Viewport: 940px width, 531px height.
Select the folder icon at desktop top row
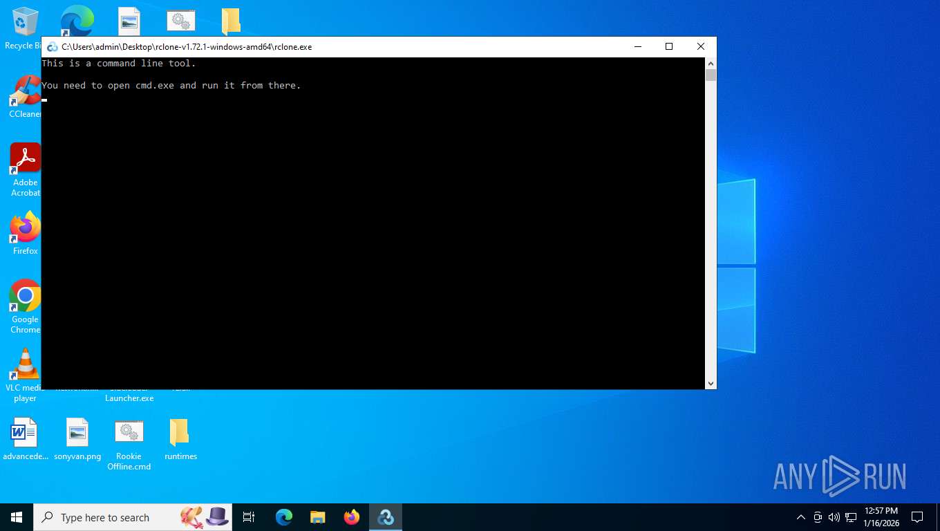231,21
